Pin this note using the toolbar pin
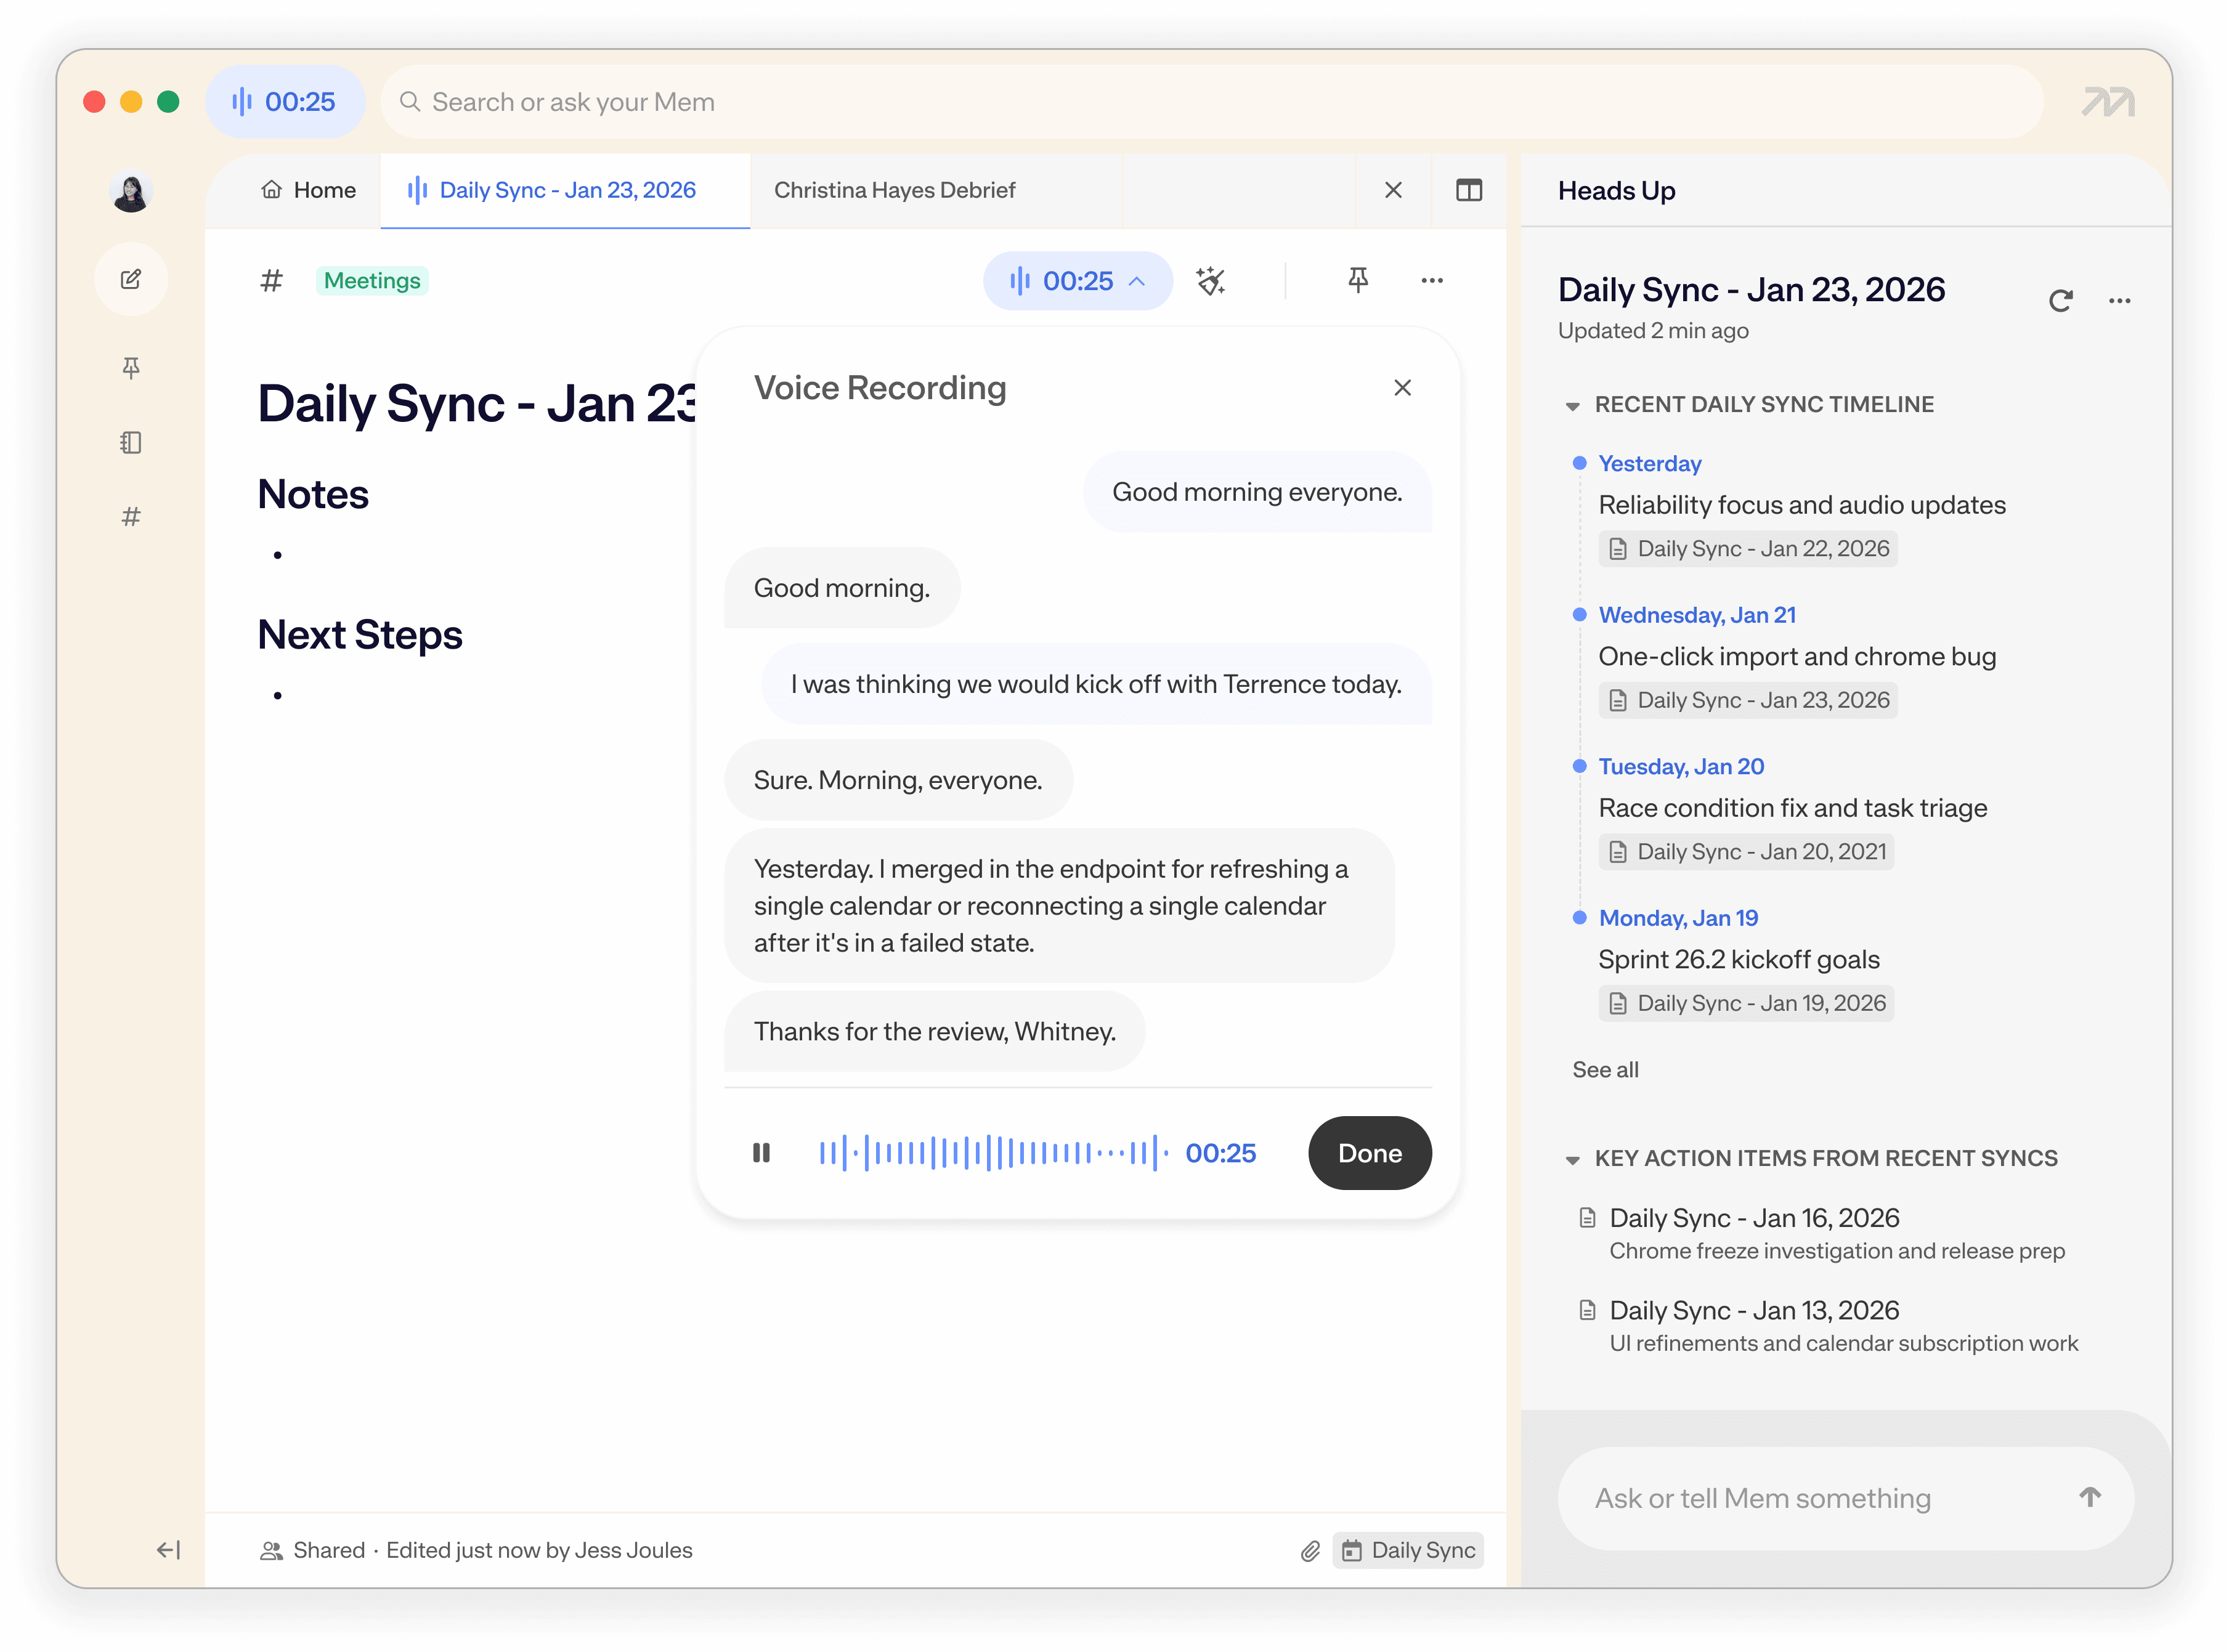This screenshot has width=2229, height=1652. point(1357,281)
